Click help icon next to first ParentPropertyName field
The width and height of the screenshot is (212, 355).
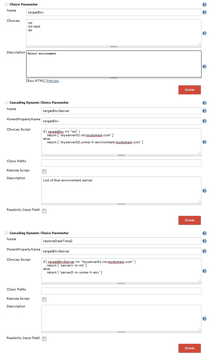tap(204, 121)
